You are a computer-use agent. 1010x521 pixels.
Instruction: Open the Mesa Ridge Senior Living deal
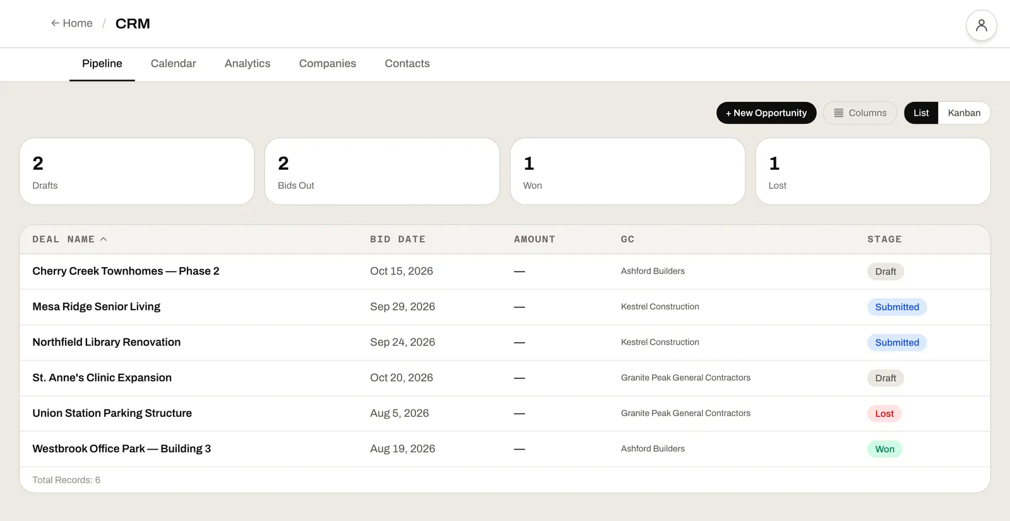point(97,307)
